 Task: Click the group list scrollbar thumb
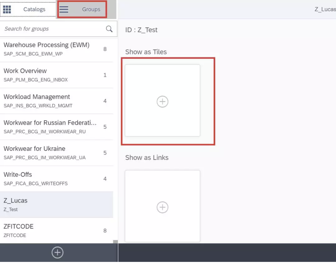pos(115,242)
